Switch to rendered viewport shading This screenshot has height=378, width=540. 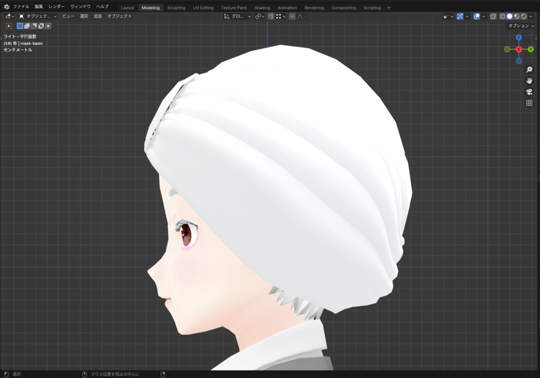point(524,16)
